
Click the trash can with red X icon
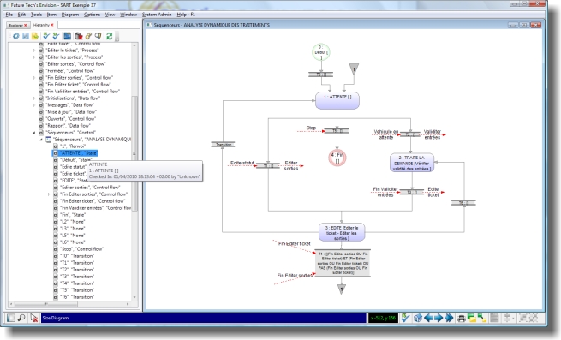79,36
